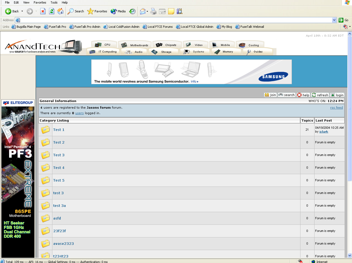Viewport: 352px width, 263px height.
Task: Stop page loading with red X icon
Action: click(x=43, y=11)
